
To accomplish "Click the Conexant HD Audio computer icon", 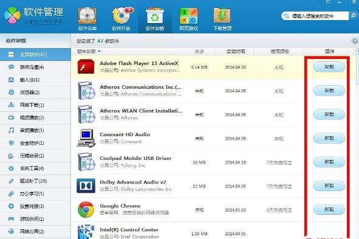I will 86,138.
